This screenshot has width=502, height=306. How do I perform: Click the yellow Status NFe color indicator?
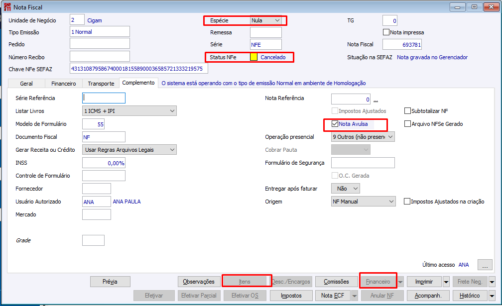click(x=253, y=57)
